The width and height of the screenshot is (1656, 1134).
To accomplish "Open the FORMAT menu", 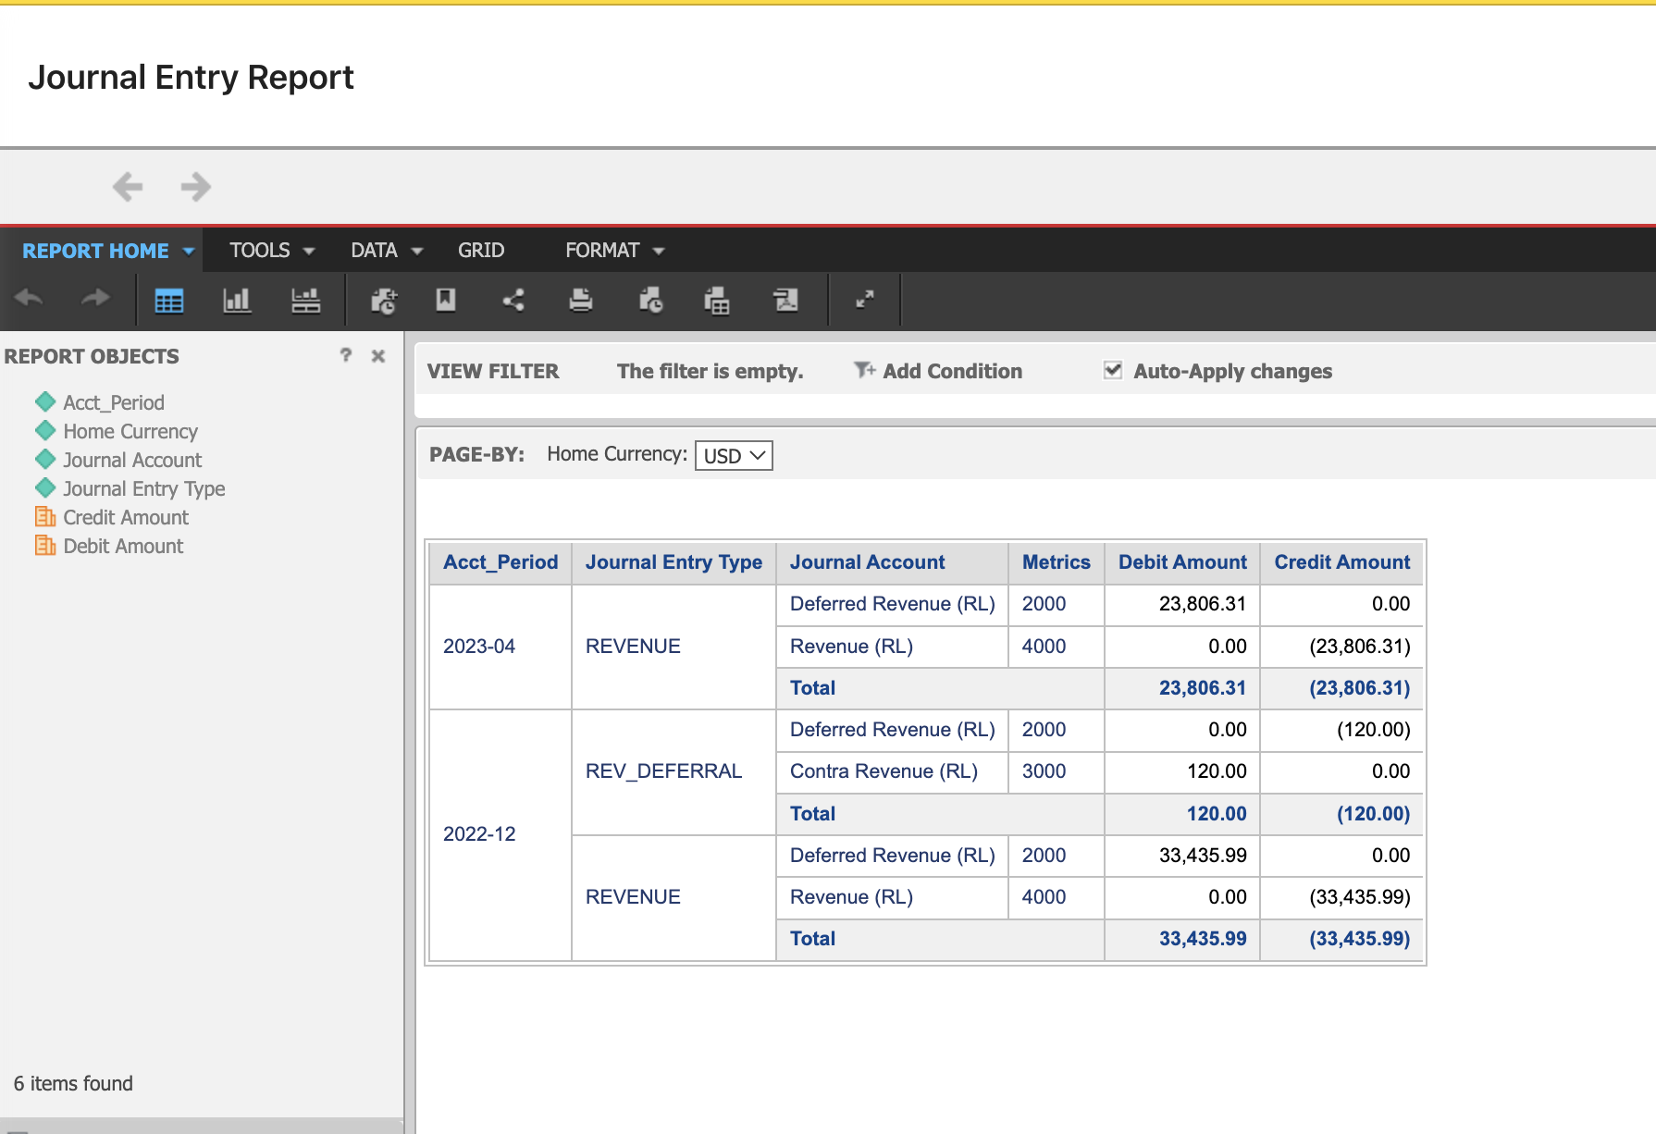I will [614, 251].
